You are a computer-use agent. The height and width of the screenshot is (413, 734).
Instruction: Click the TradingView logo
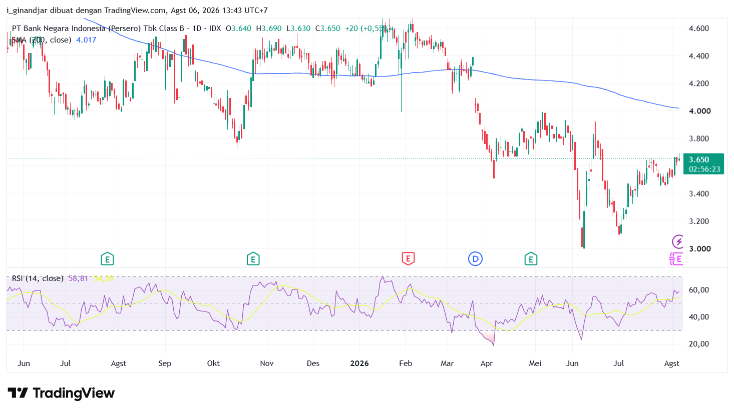click(x=61, y=393)
